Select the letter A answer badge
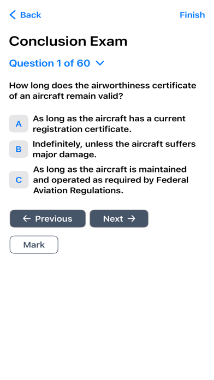214x380 pixels. tap(19, 124)
